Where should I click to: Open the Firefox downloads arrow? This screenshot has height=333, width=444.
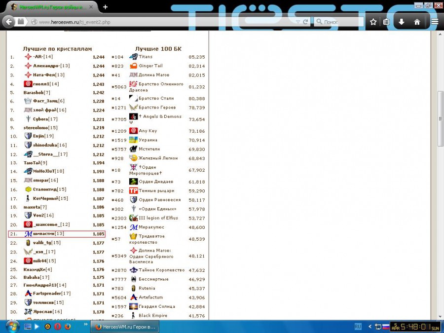[x=401, y=22]
